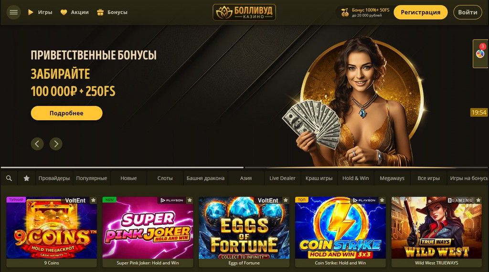Image resolution: width=489 pixels, height=272 pixels.
Task: Favorite Wild West TRUEWAYS star
Action: click(478, 200)
